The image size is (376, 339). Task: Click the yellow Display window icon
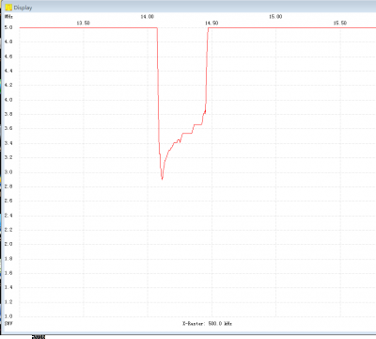[x=8, y=8]
